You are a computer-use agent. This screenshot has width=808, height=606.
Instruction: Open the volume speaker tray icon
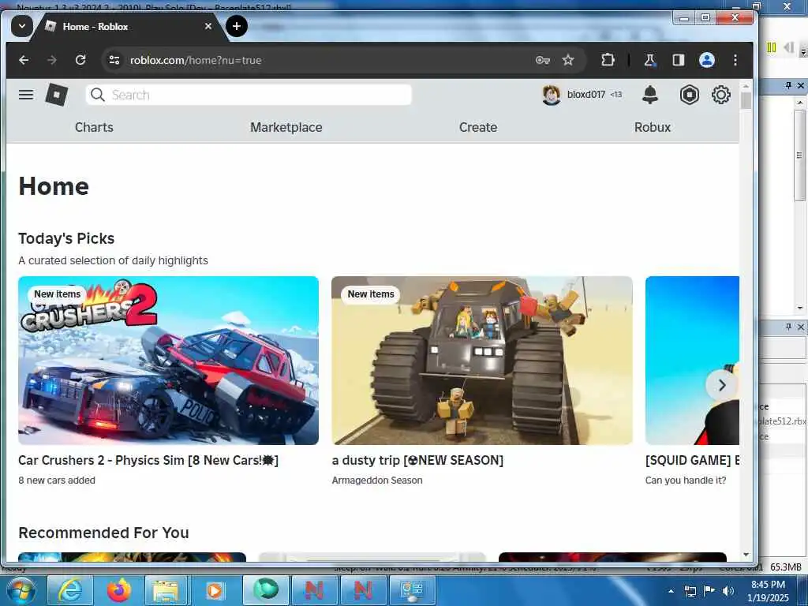[728, 591]
